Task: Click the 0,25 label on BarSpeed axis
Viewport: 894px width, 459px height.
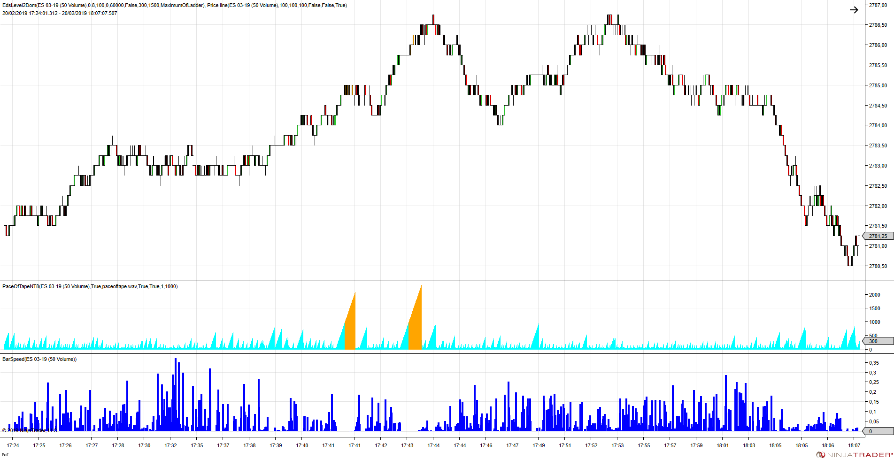Action: click(x=874, y=382)
